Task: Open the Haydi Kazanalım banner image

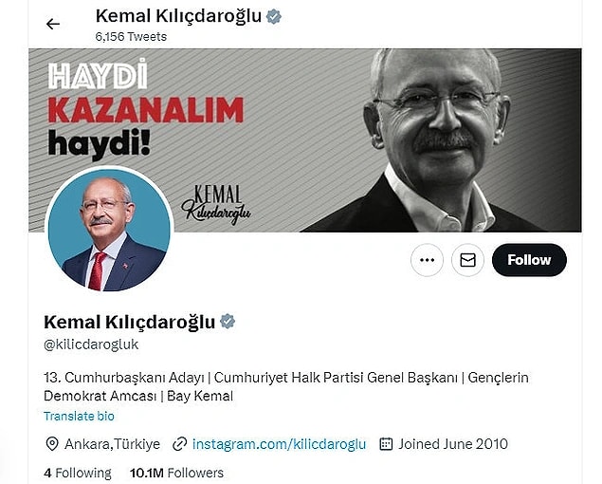Action: (305, 140)
